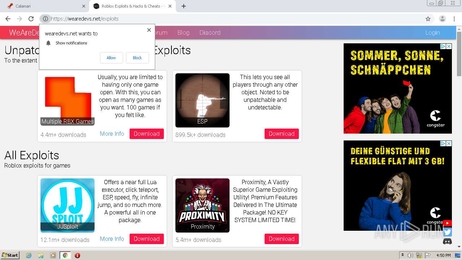Close the Calamari tab
The width and height of the screenshot is (462, 260).
click(84, 6)
